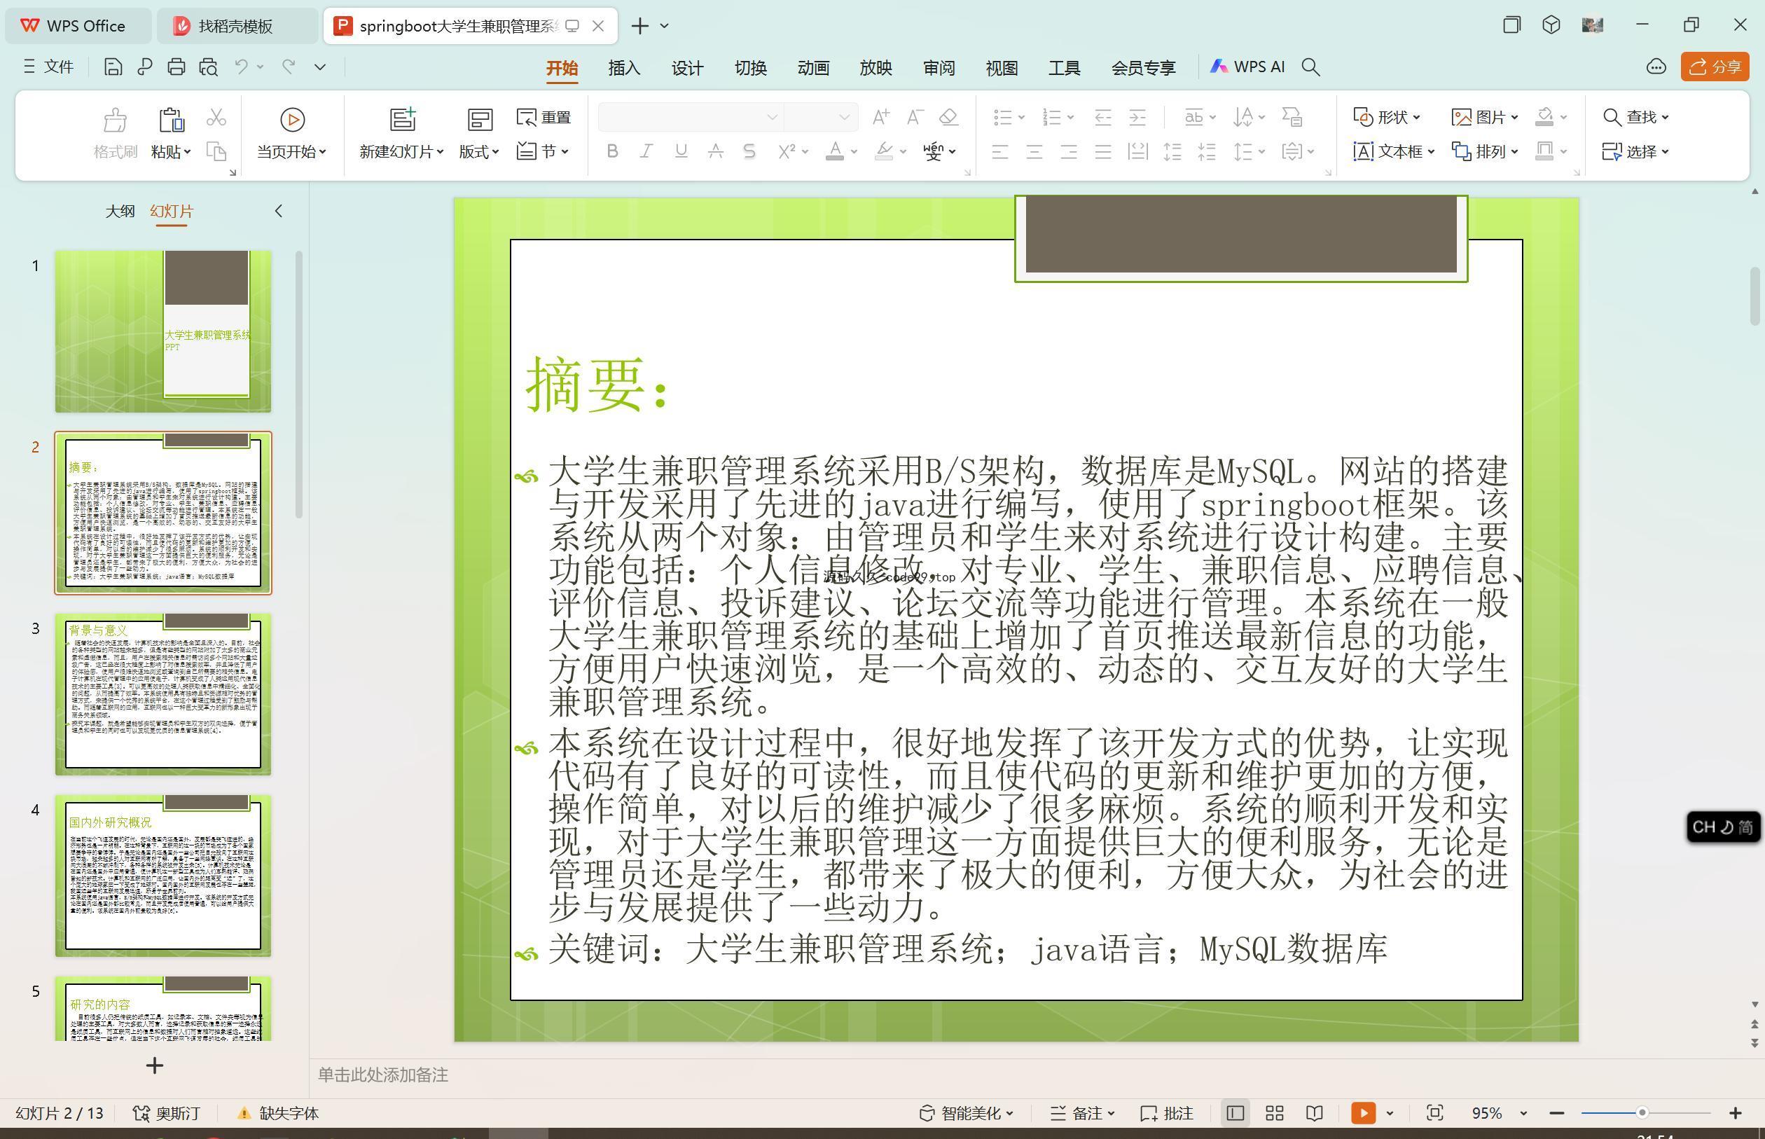Toggle Strikethrough formatting

point(715,151)
